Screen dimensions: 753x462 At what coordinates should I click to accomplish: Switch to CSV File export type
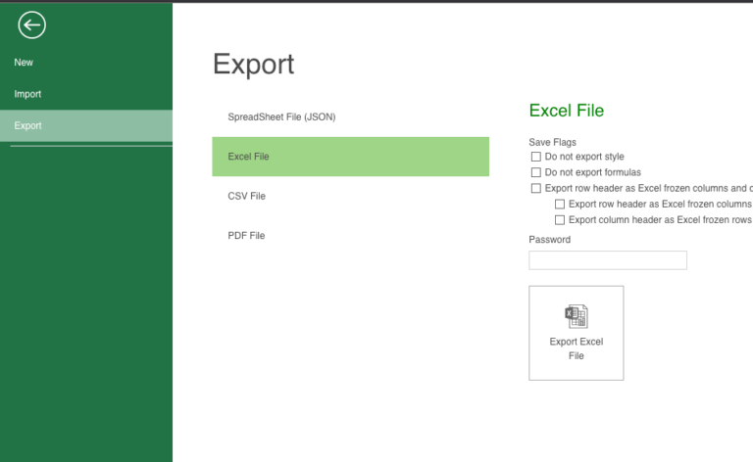pos(247,196)
